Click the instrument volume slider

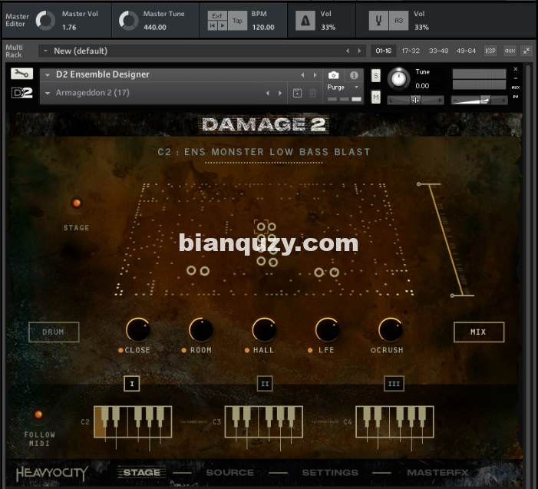(479, 101)
